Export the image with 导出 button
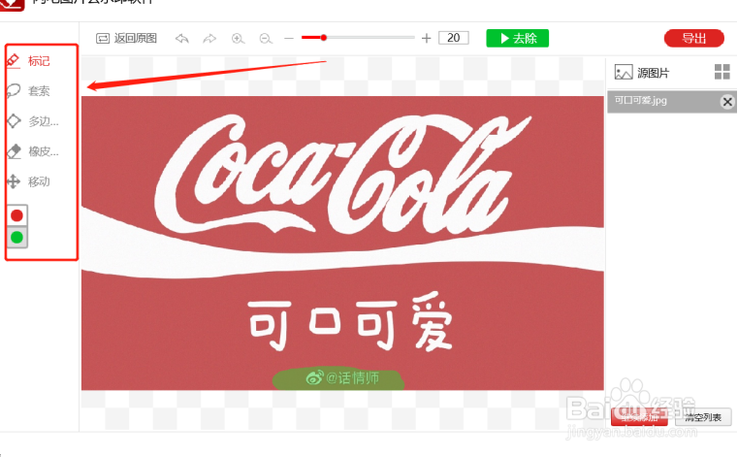 (693, 38)
